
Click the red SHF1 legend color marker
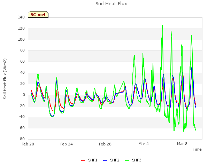(83, 161)
